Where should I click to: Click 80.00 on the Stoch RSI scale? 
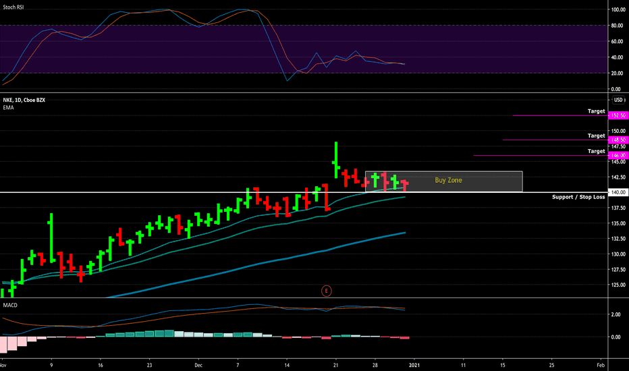[618, 25]
